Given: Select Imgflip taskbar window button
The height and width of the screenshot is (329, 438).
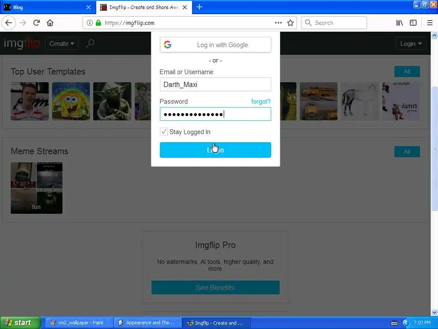Looking at the screenshot, I should pos(217,323).
